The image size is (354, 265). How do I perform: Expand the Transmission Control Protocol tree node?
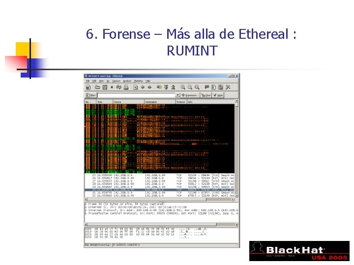pos(86,213)
